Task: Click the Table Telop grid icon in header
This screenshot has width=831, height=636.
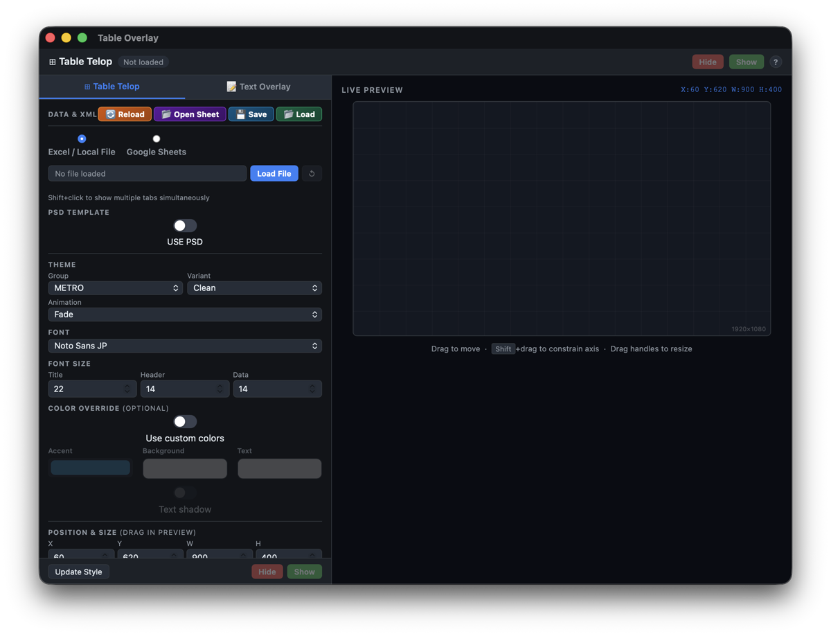Action: coord(52,62)
